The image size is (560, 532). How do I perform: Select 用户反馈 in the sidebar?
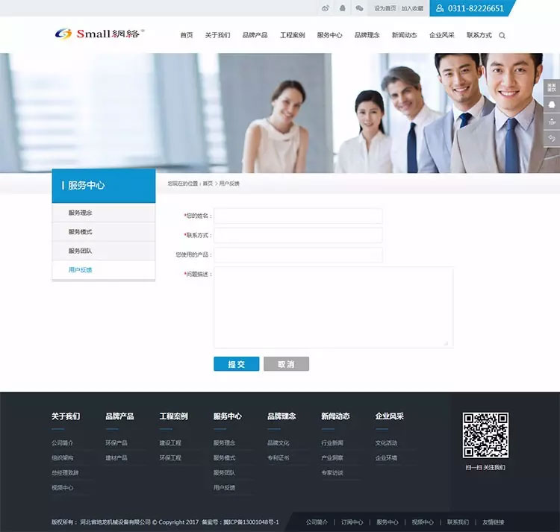pos(104,270)
